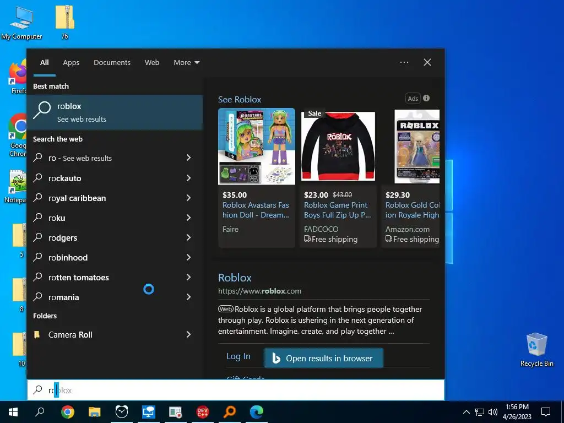
Task: Open taskbar search magnifier icon
Action: coord(40,411)
